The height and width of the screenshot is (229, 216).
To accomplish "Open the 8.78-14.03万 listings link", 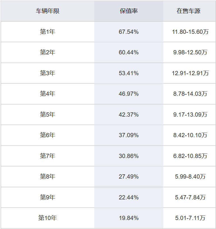I will coord(190,94).
